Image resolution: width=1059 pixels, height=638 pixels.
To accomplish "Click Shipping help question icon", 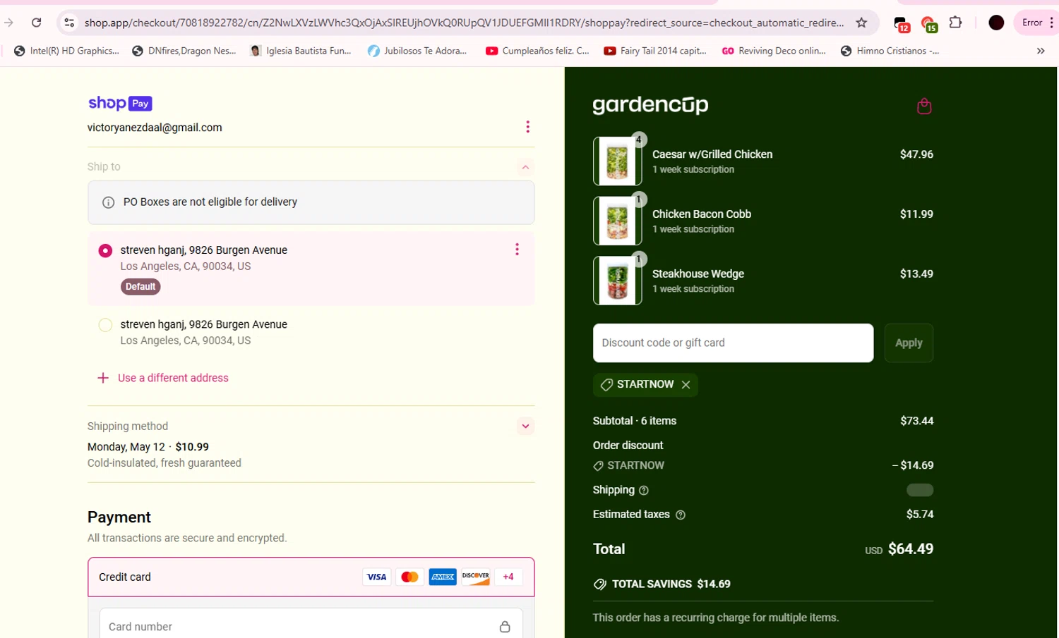I will tap(643, 491).
